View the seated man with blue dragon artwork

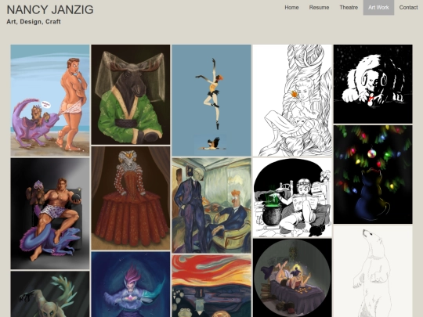point(50,214)
